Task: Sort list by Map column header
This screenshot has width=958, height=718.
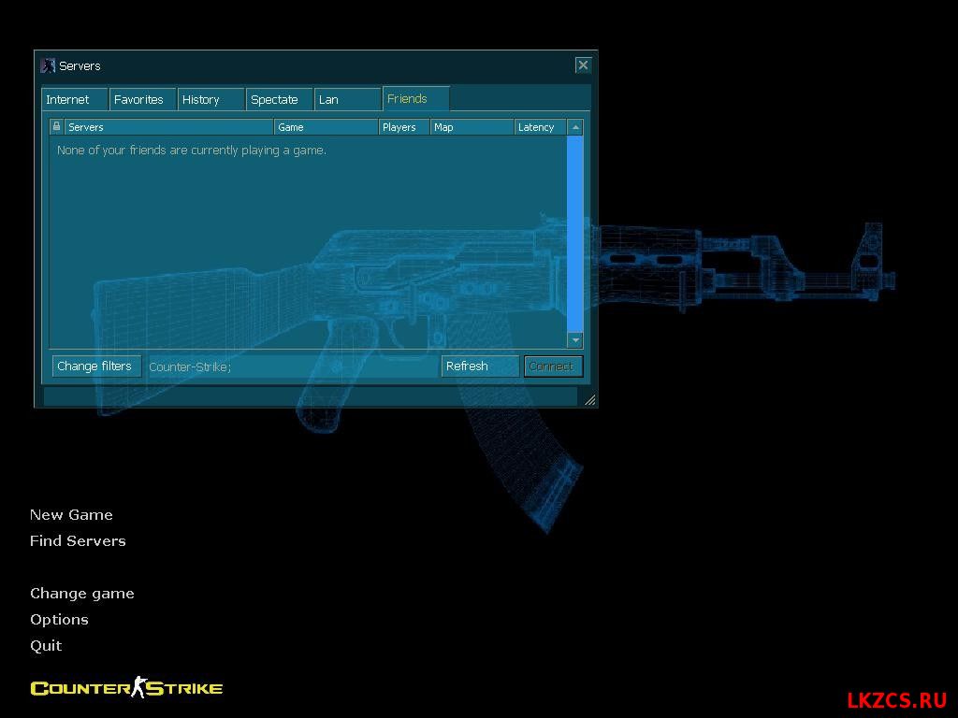Action: (x=472, y=127)
